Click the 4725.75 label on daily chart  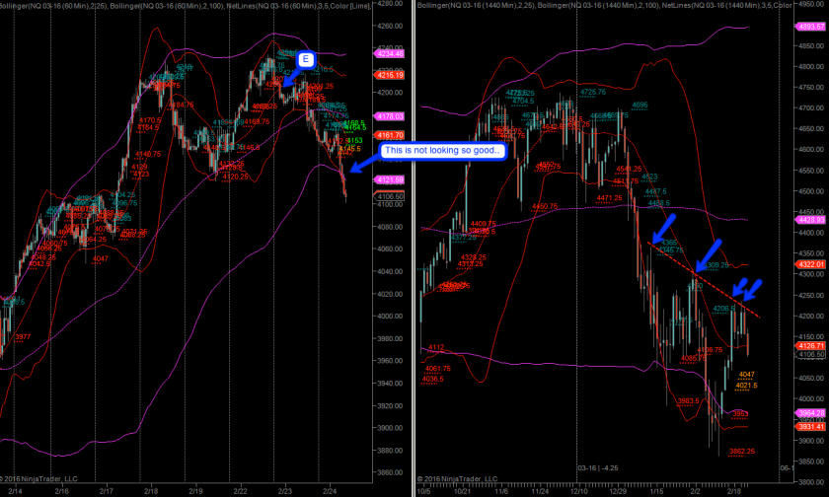593,92
